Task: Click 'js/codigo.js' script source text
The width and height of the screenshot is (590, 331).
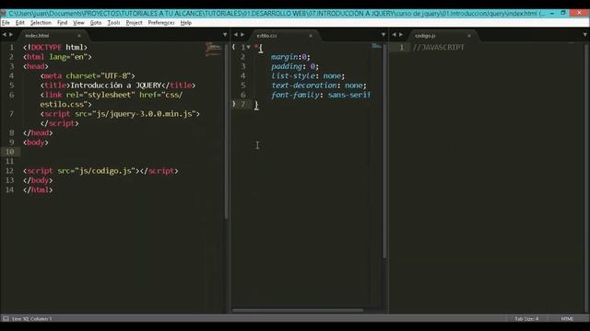Action: [x=105, y=171]
